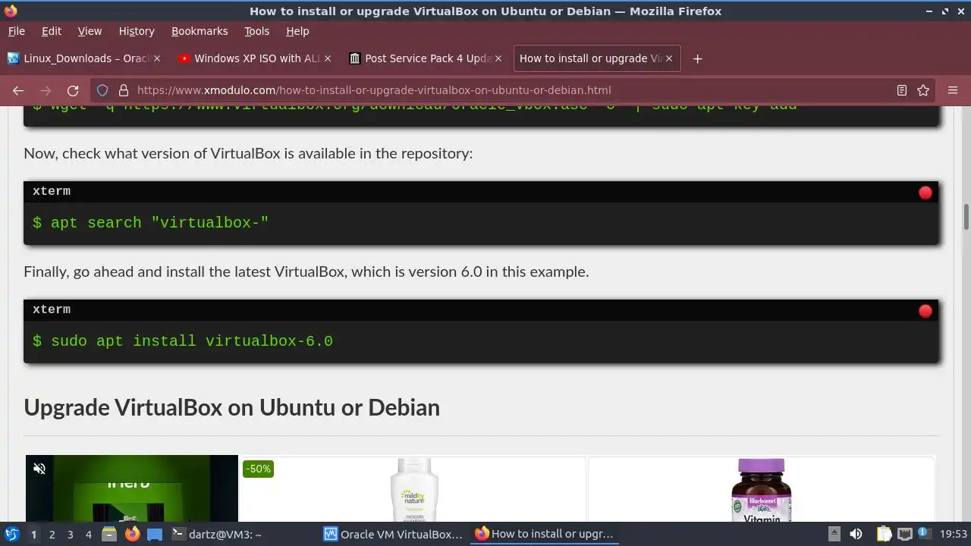Open the File menu

coord(17,31)
